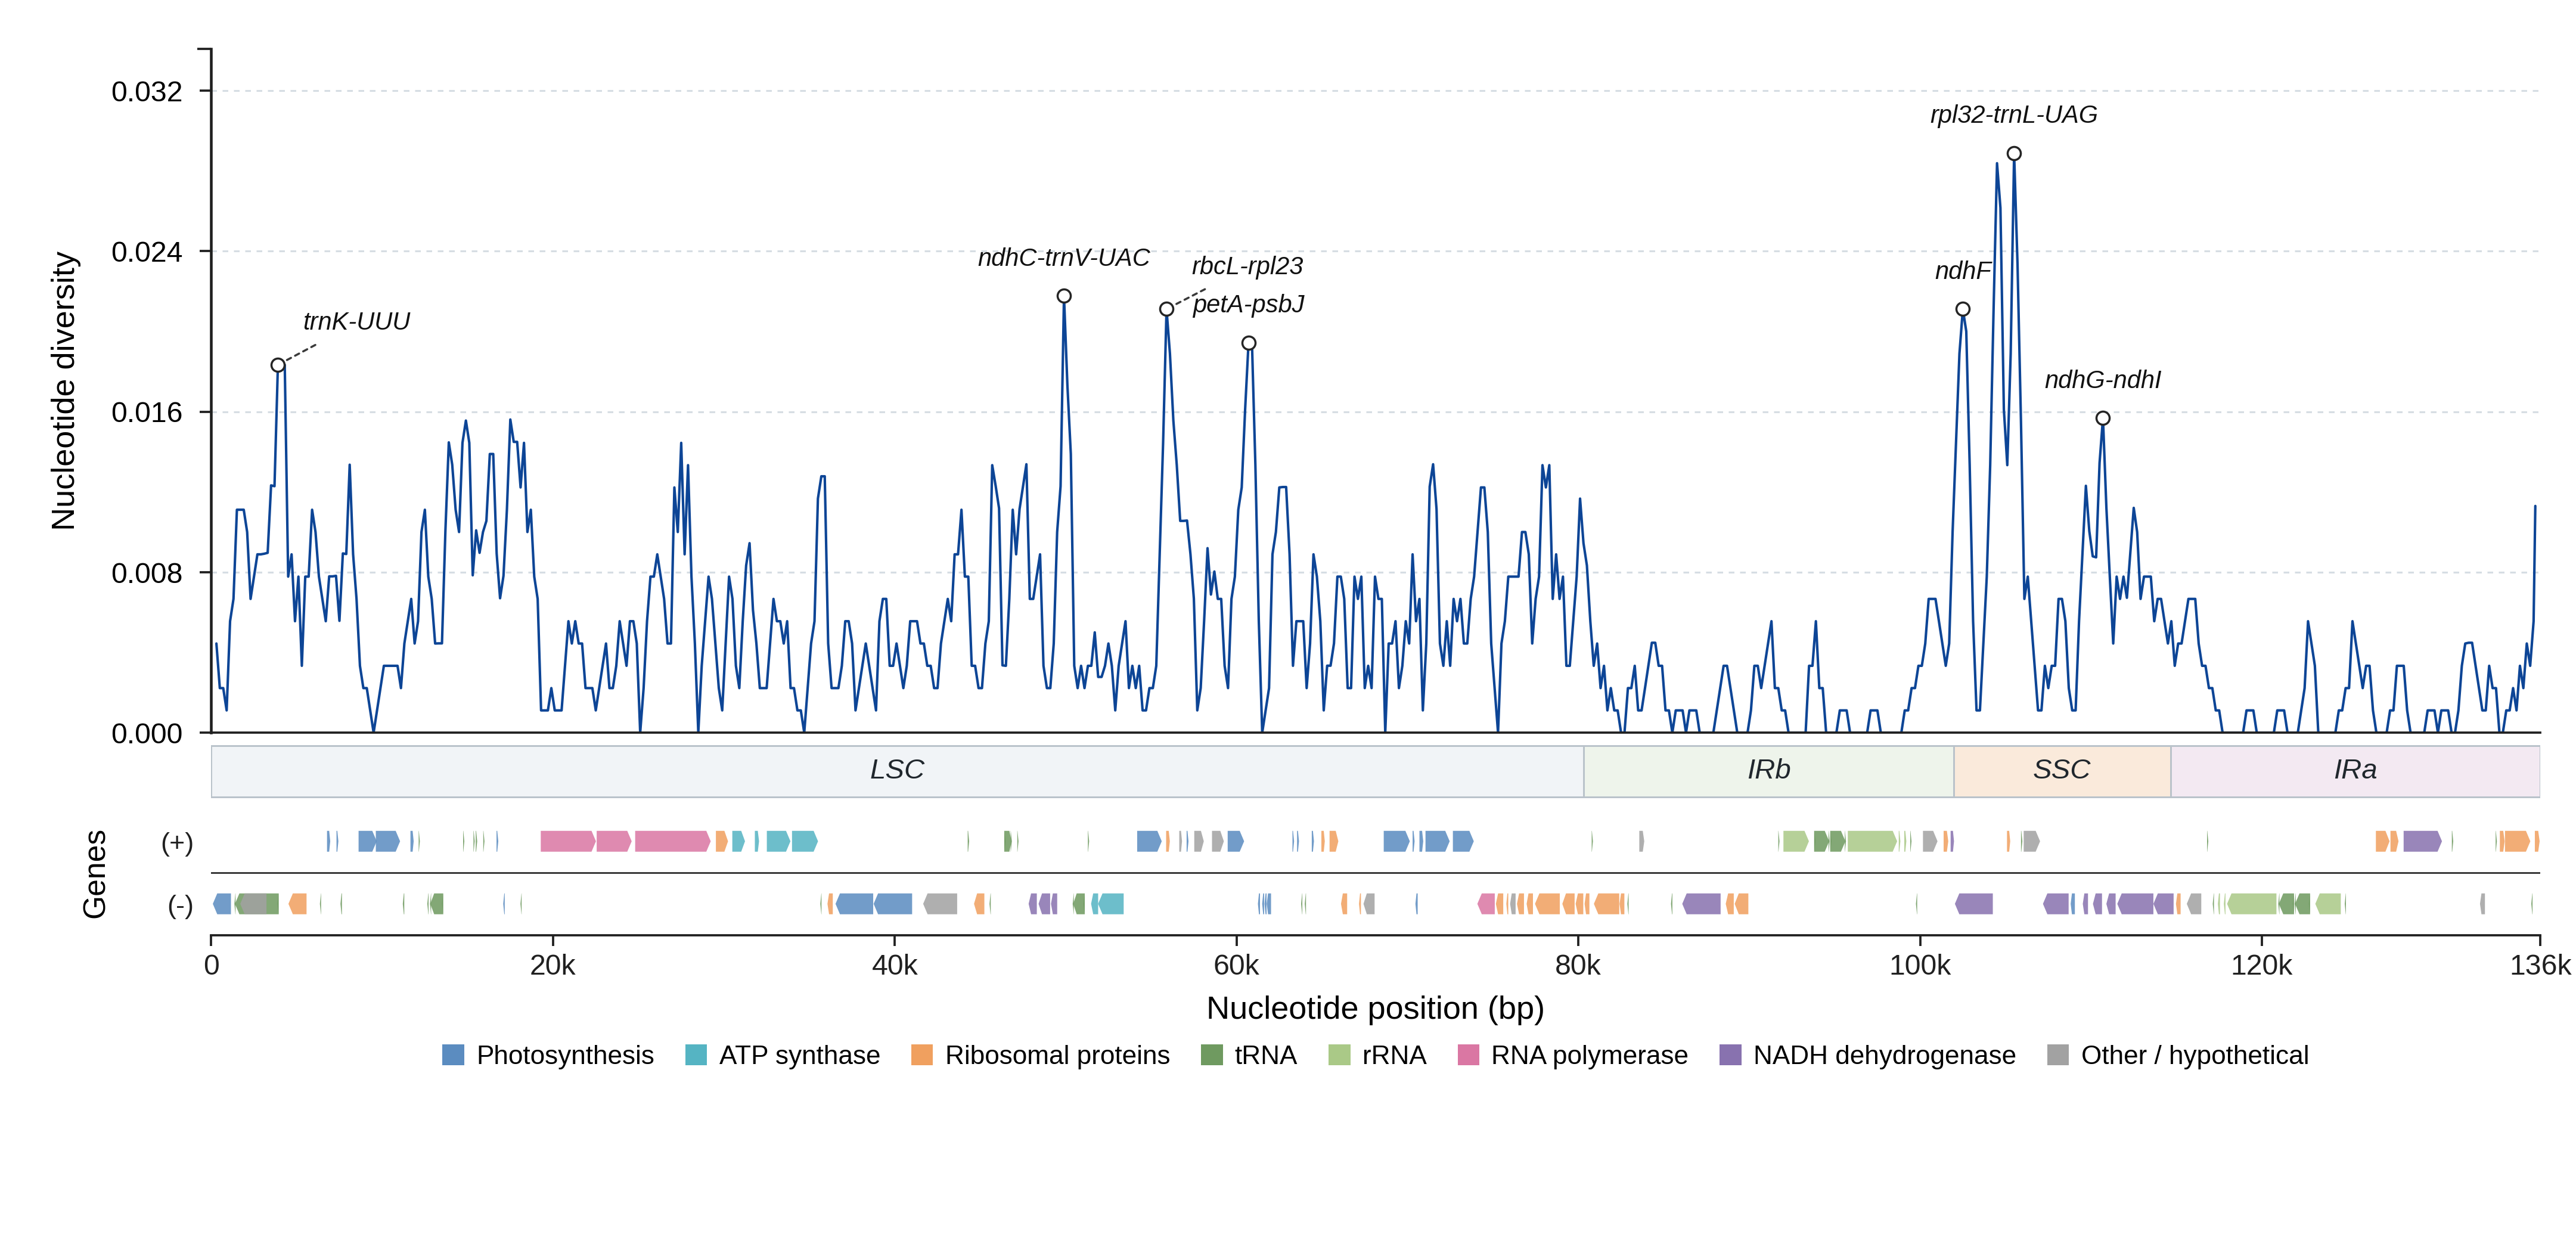Click the 20k x-axis tick label
The width and height of the screenshot is (2576, 1253).
pyautogui.click(x=553, y=965)
